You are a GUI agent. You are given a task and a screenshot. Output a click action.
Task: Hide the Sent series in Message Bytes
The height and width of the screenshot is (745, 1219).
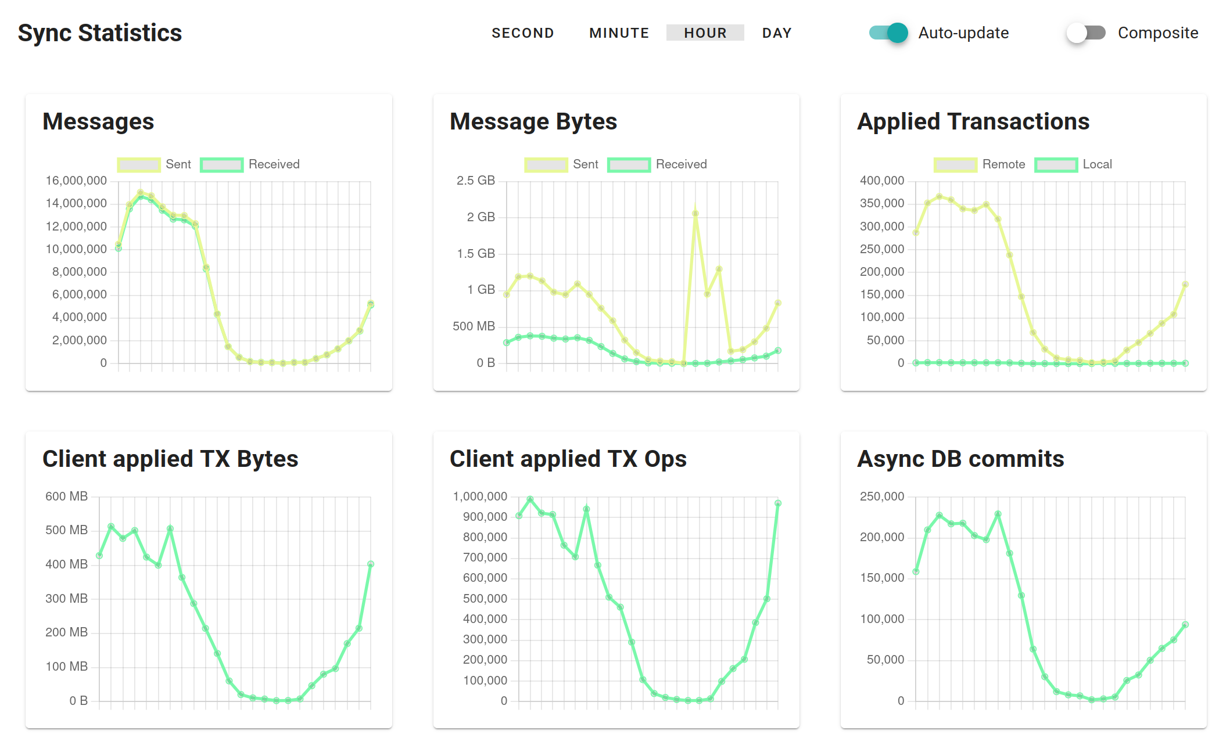click(561, 164)
